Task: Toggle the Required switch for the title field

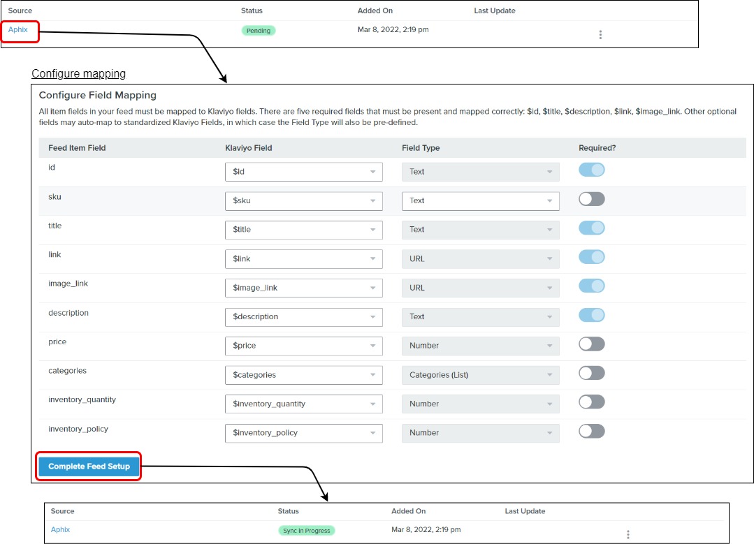Action: (591, 228)
